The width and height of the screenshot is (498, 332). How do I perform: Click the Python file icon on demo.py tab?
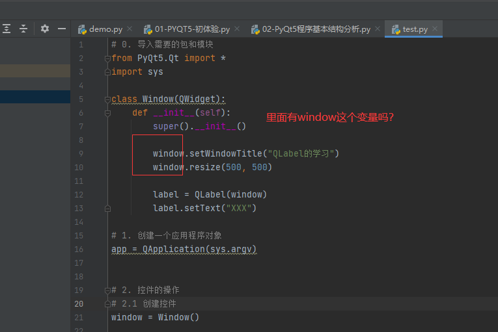click(82, 29)
